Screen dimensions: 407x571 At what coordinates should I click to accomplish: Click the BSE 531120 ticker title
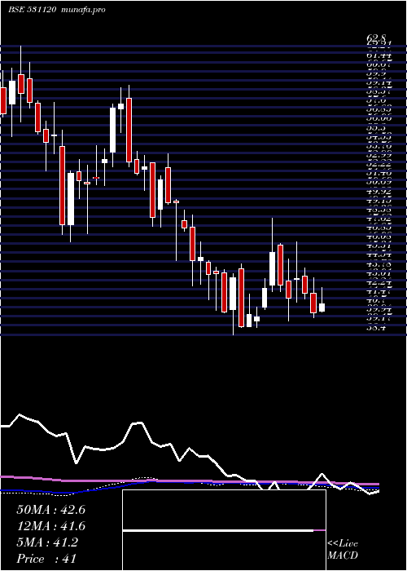click(x=32, y=10)
